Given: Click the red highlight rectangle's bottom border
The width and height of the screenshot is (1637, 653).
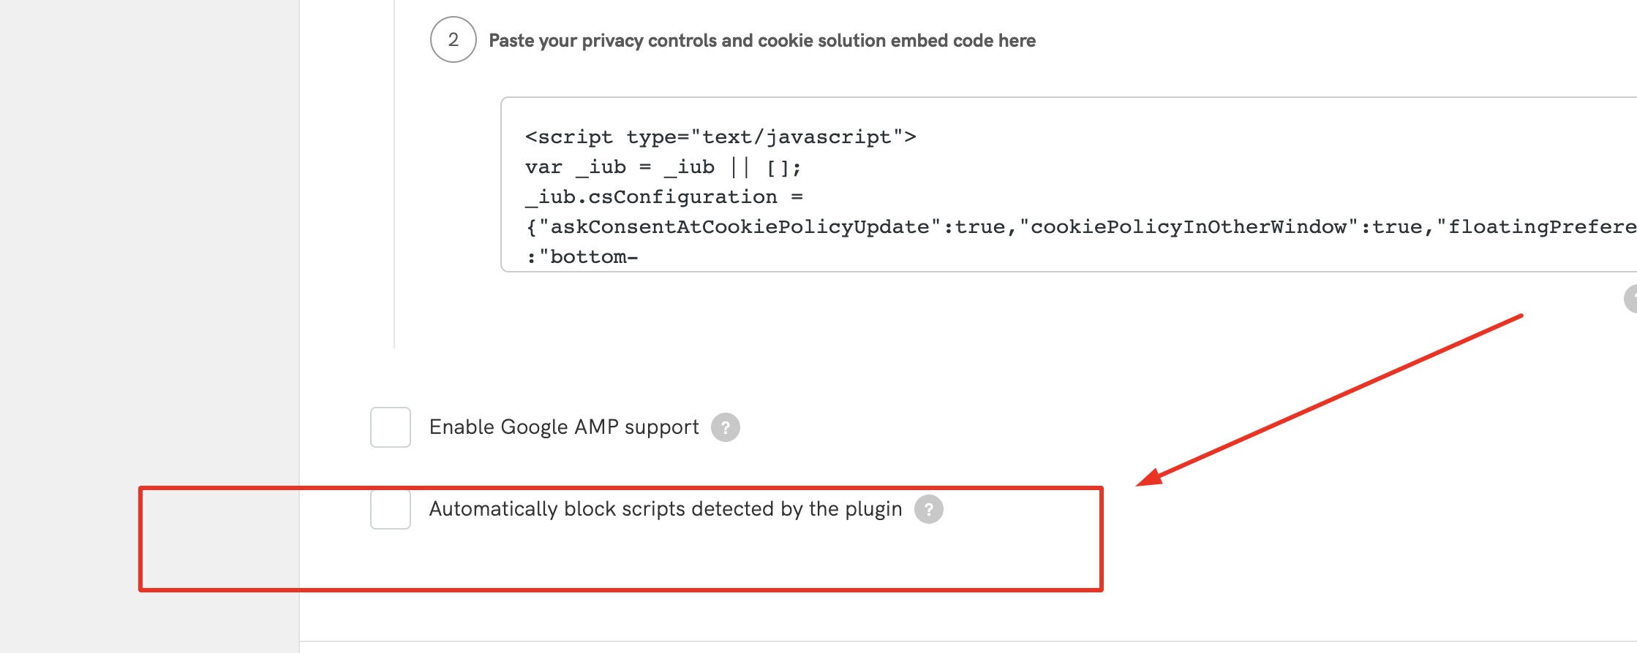Looking at the screenshot, I should click(x=620, y=589).
